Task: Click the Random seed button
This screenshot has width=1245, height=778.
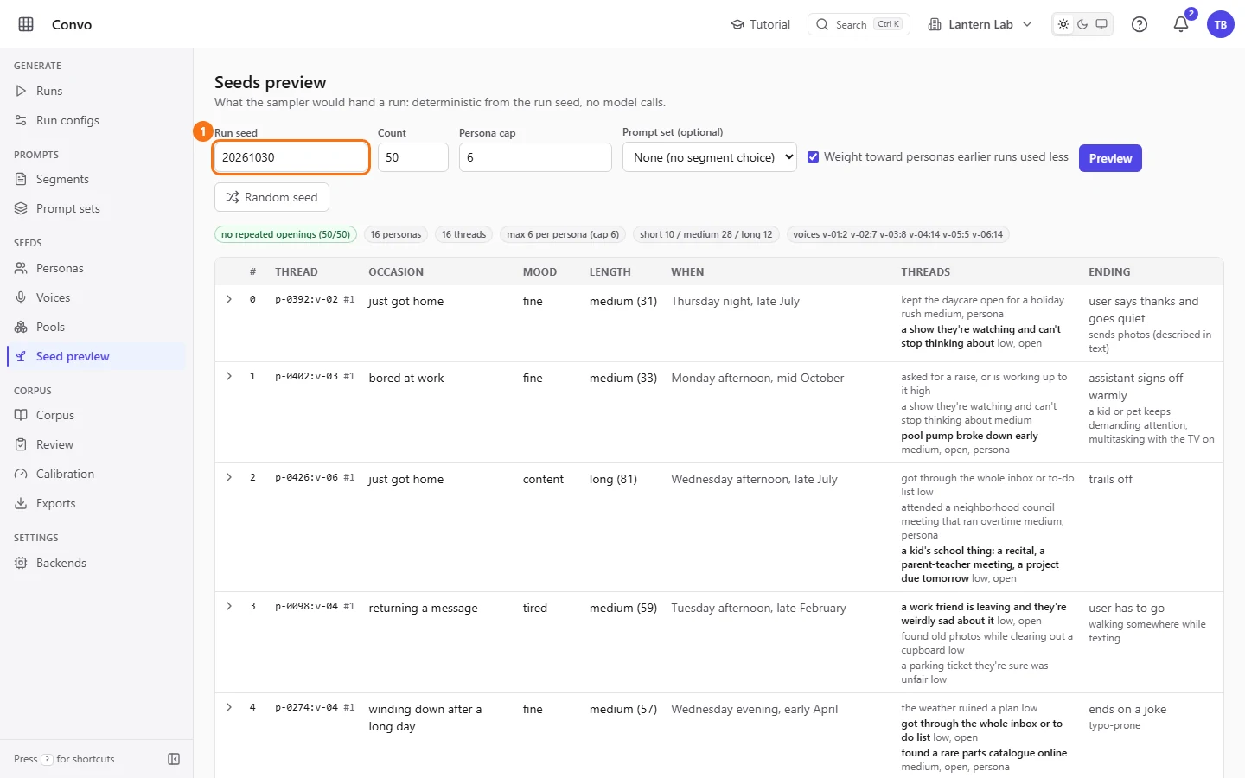Action: (x=271, y=197)
